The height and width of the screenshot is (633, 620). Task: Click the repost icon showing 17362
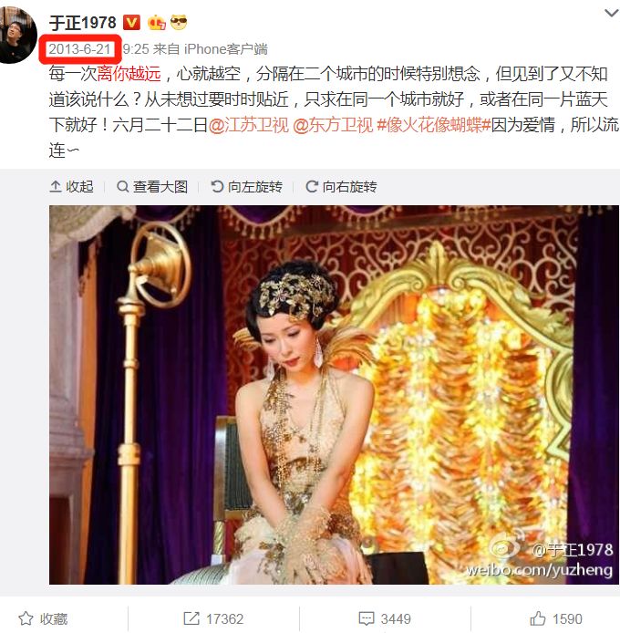(191, 618)
